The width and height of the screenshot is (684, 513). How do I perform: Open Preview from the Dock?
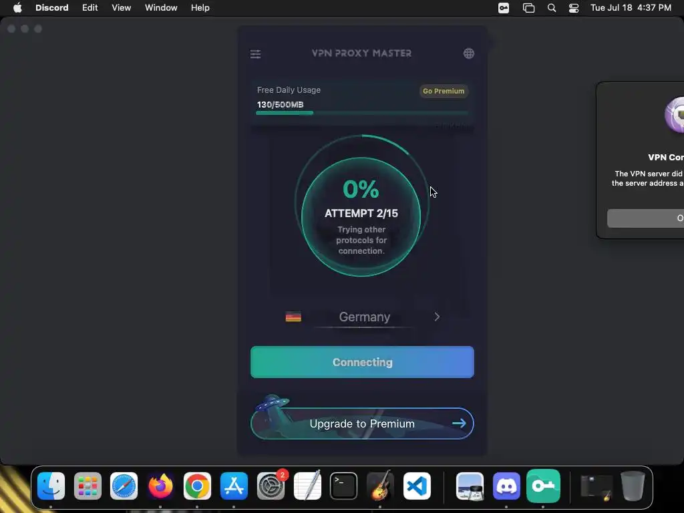[470, 486]
